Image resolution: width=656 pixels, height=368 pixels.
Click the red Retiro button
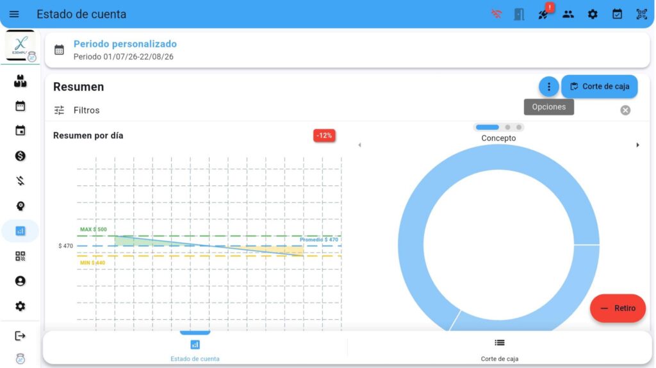tap(618, 308)
